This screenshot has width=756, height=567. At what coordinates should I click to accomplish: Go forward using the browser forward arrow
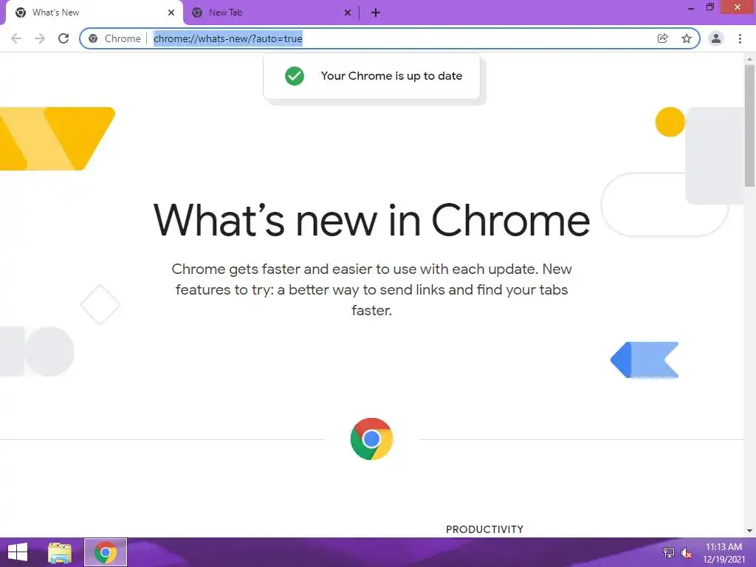pyautogui.click(x=40, y=38)
